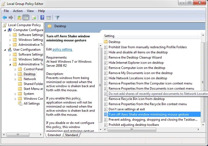Select Remove Computer icon on the desktop
This screenshot has height=146, width=208.
pyautogui.click(x=137, y=68)
